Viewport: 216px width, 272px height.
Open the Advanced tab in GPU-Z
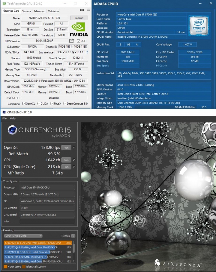(x=39, y=11)
